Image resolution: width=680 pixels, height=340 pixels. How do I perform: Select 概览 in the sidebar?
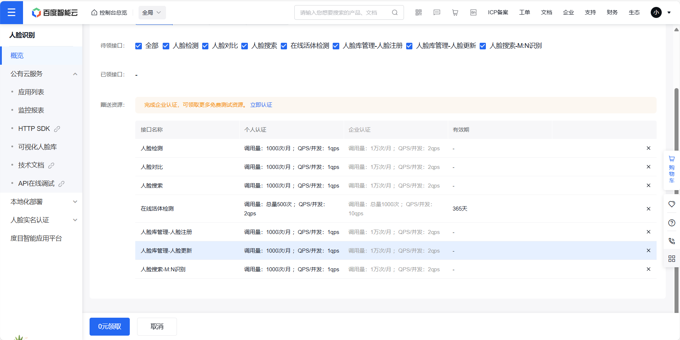(41, 56)
